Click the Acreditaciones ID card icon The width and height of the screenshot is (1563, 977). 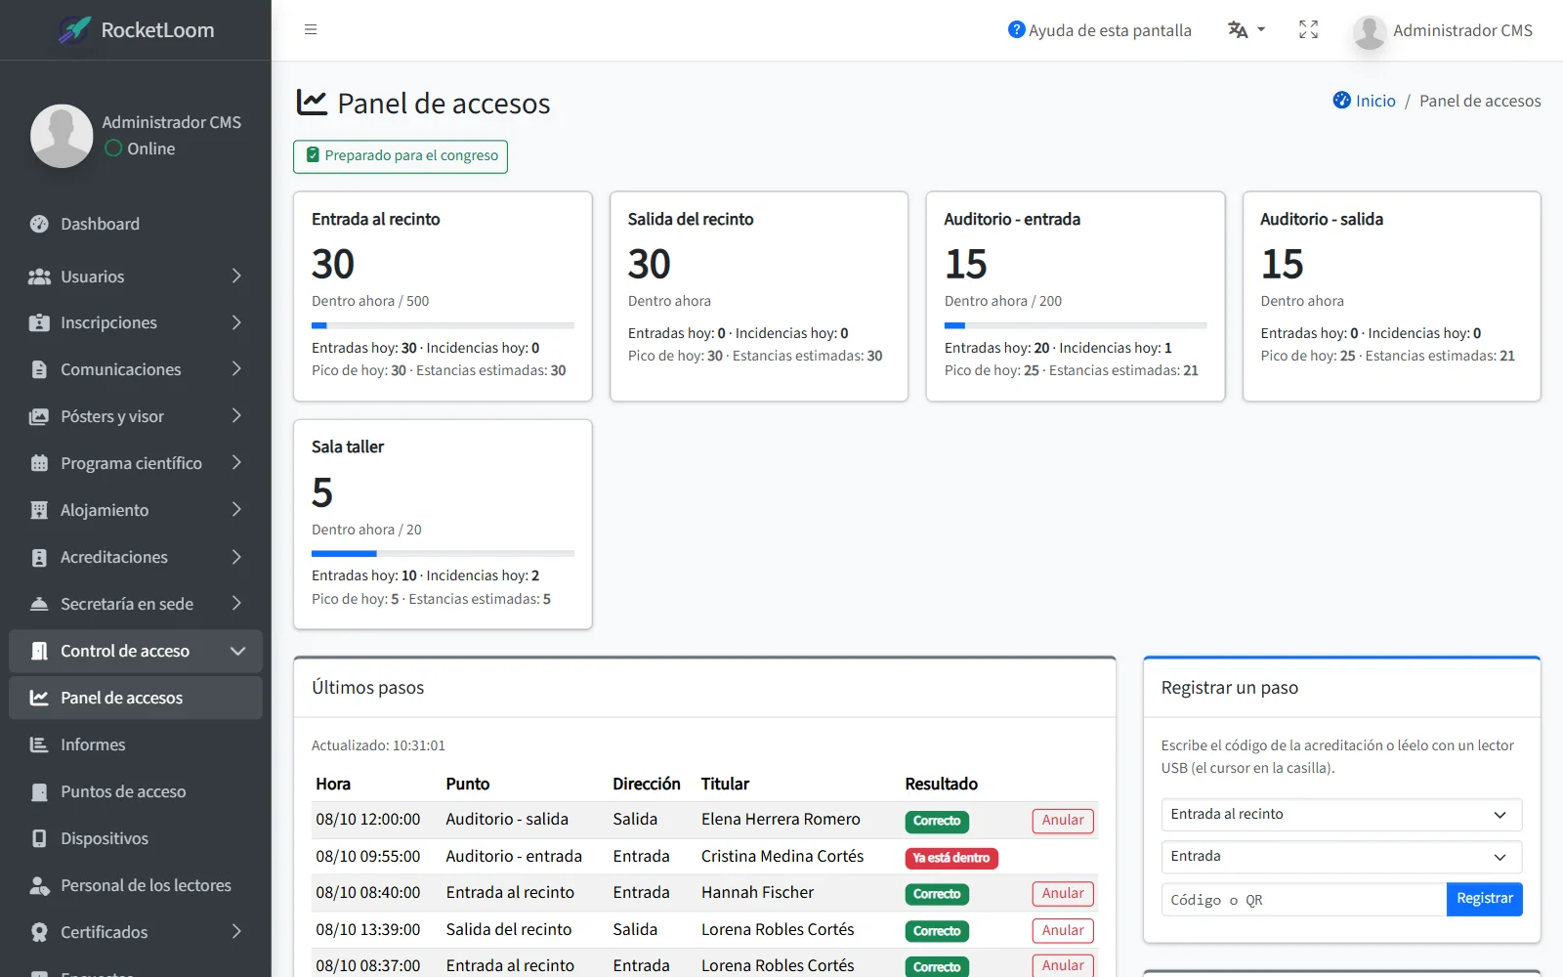pos(39,557)
